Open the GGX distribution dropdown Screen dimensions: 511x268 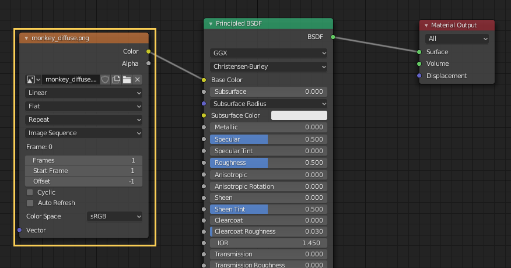(x=268, y=53)
